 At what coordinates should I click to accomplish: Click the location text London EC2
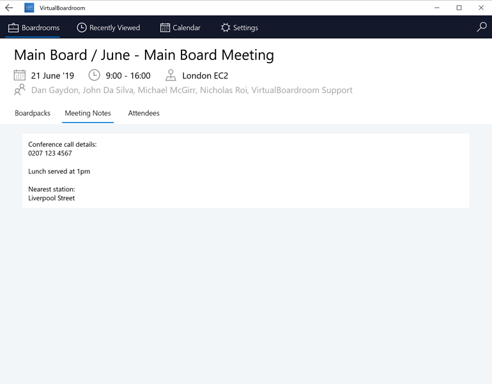[205, 76]
